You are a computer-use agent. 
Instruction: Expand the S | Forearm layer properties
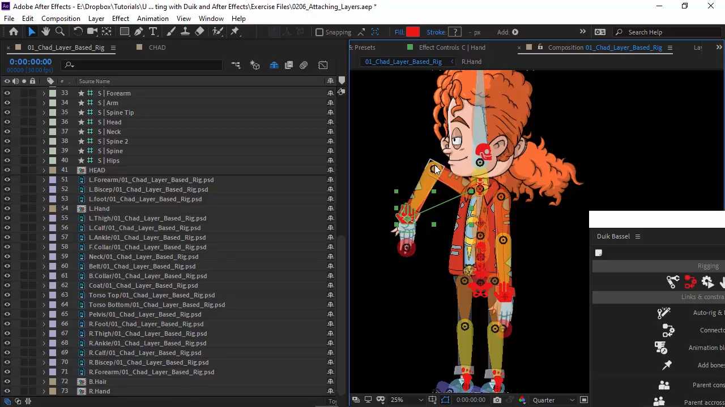pyautogui.click(x=44, y=93)
